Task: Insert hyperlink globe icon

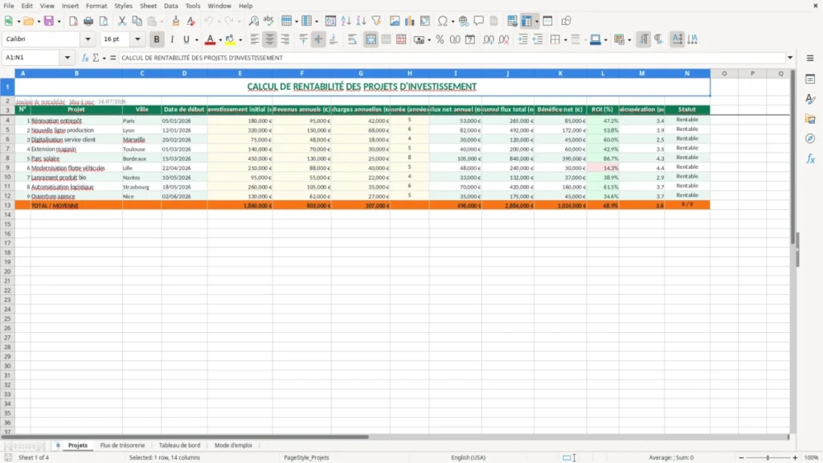Action: coord(464,21)
